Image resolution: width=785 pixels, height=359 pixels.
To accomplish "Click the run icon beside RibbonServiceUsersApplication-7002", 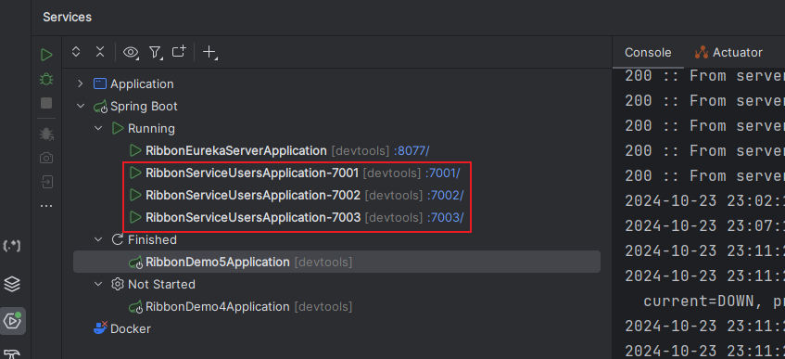I will (135, 195).
